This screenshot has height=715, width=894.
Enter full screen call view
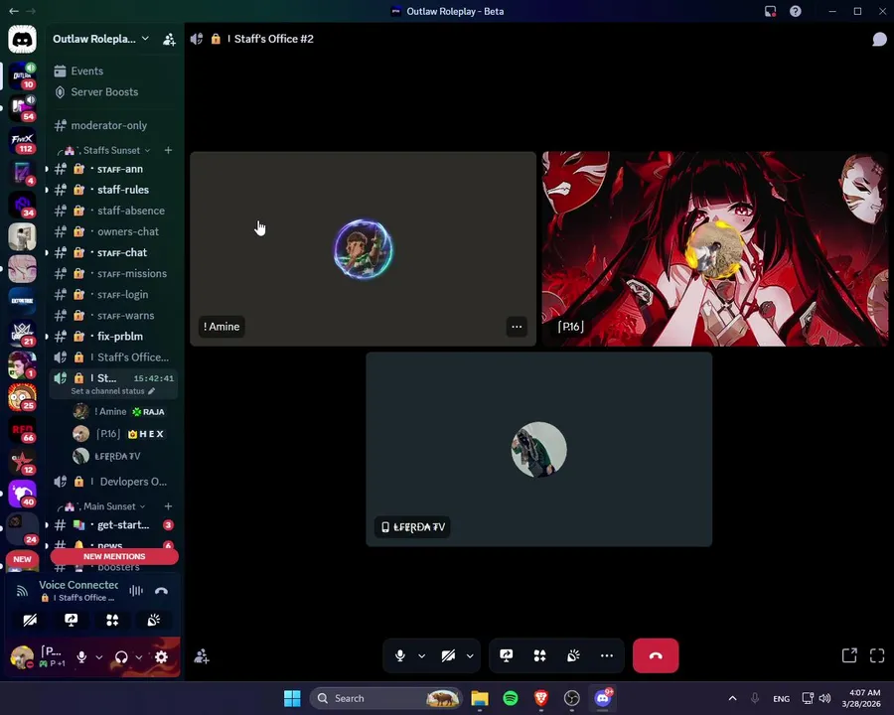coord(877,655)
